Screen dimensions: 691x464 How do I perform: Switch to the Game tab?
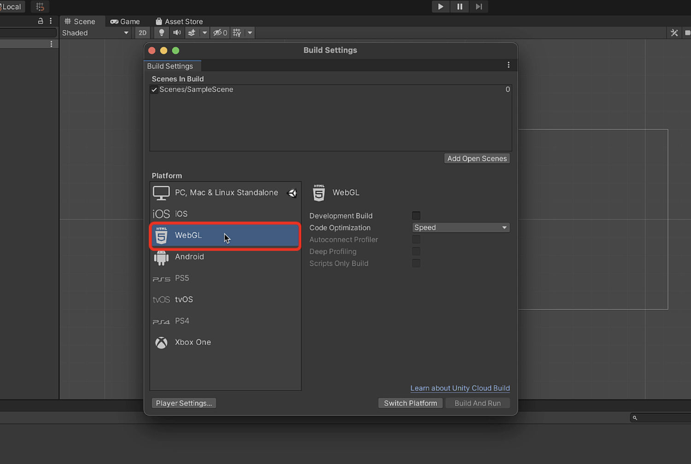click(125, 21)
